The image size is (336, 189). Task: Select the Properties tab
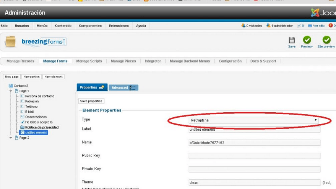92,87
